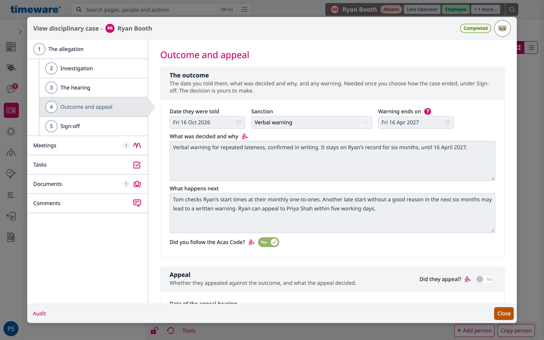Click the Documents folder icon
The width and height of the screenshot is (544, 340).
coord(137,184)
